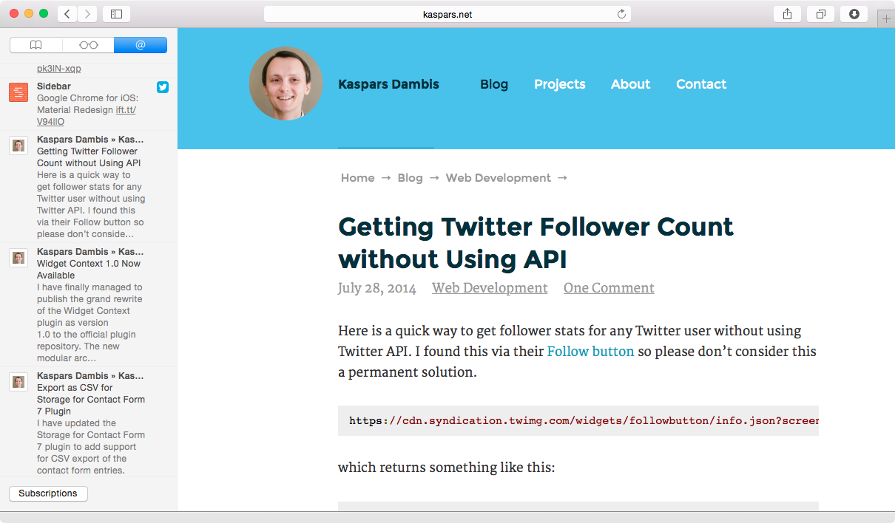Open the About navigation item
The height and width of the screenshot is (523, 895).
630,84
